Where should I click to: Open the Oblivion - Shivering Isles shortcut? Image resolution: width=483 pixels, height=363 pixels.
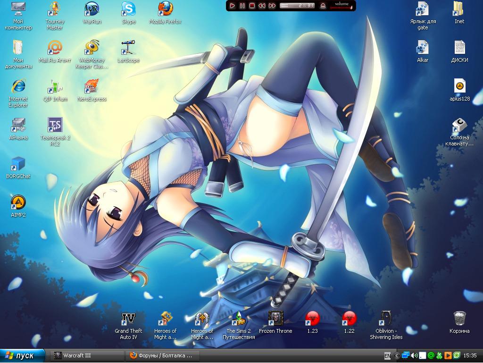(386, 319)
